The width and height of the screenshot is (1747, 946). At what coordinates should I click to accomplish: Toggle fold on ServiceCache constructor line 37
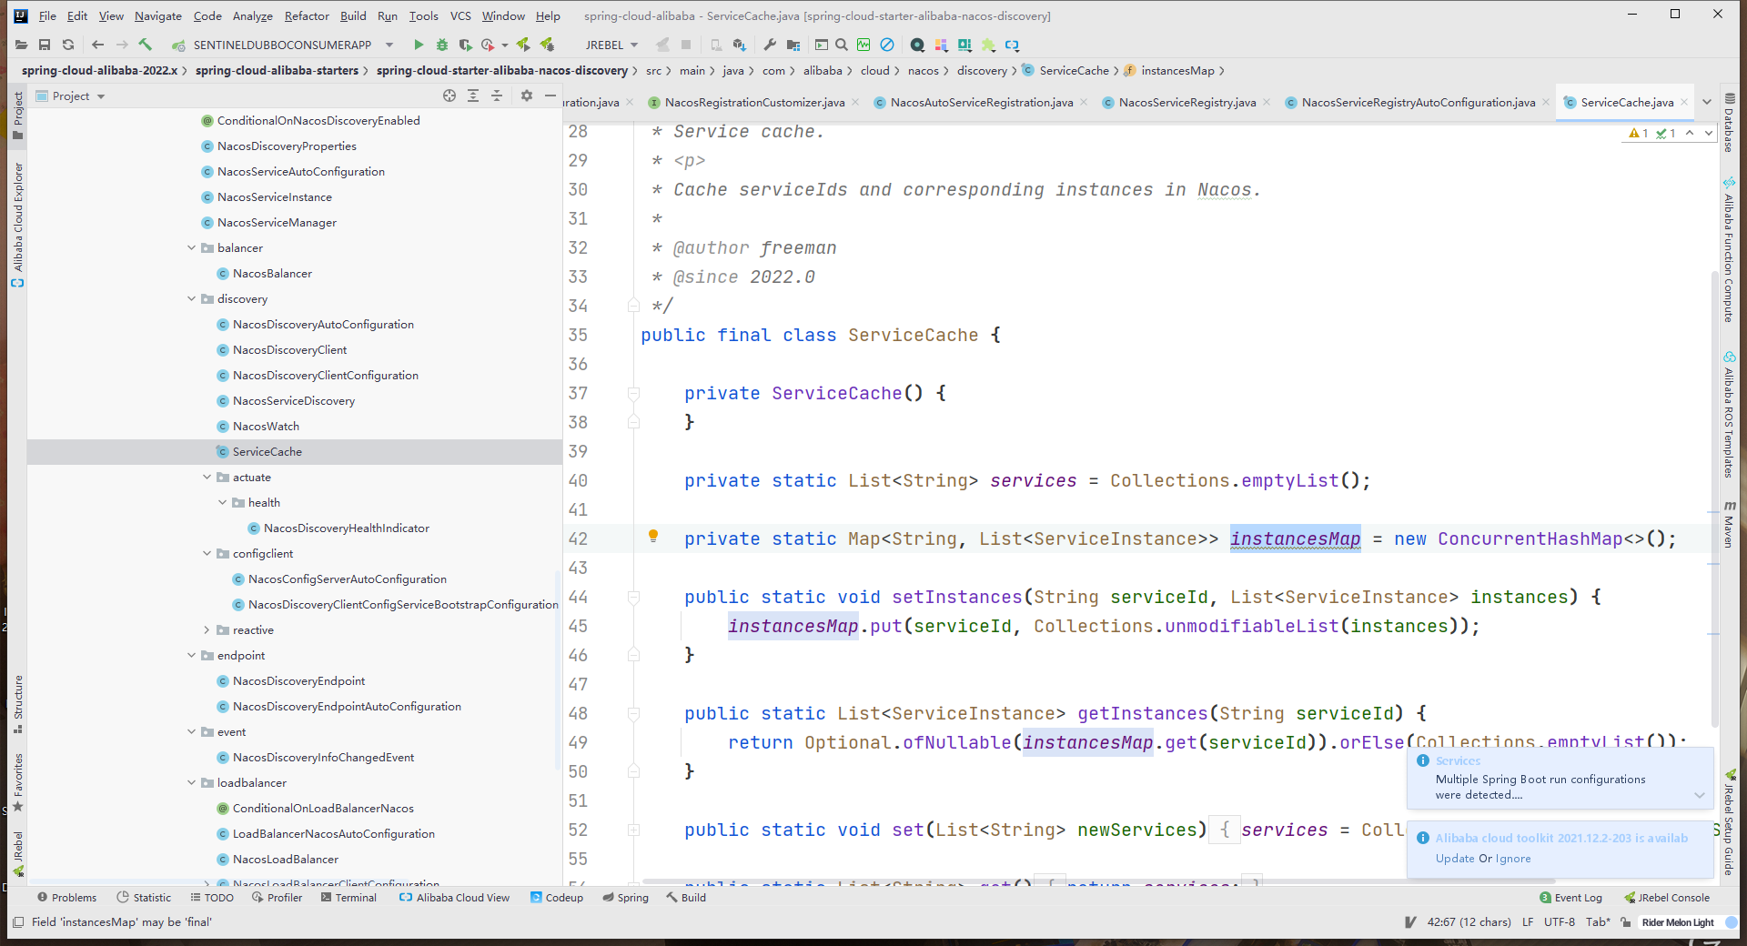pyautogui.click(x=633, y=394)
